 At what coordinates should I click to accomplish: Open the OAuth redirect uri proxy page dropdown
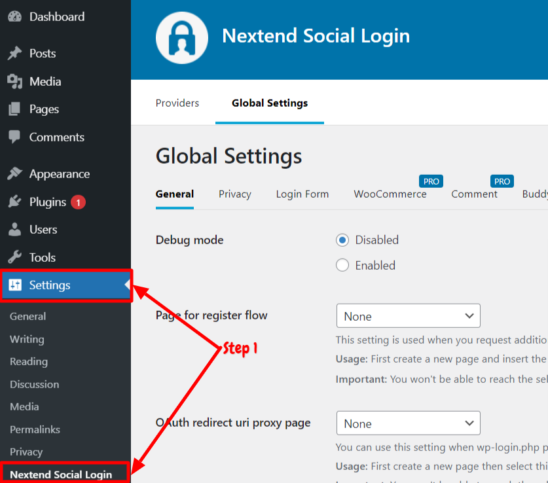coord(408,423)
